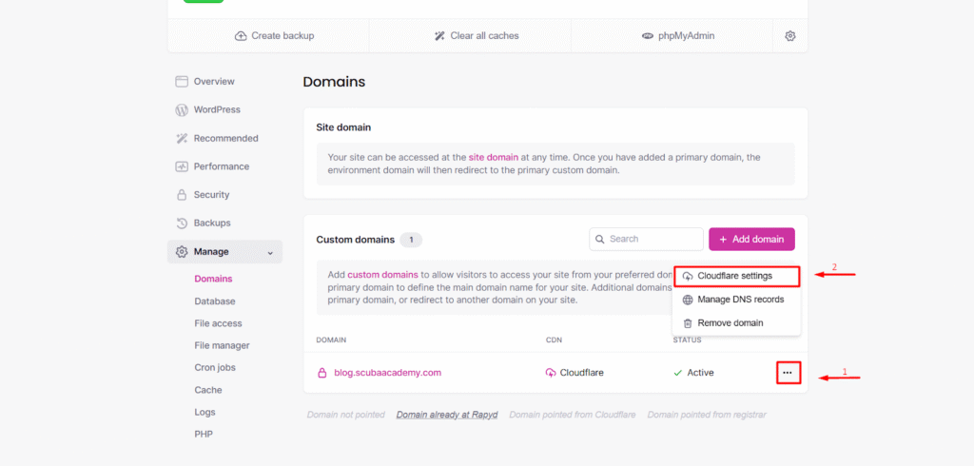Select Manage DNS records option
This screenshot has width=974, height=466.
coord(740,300)
